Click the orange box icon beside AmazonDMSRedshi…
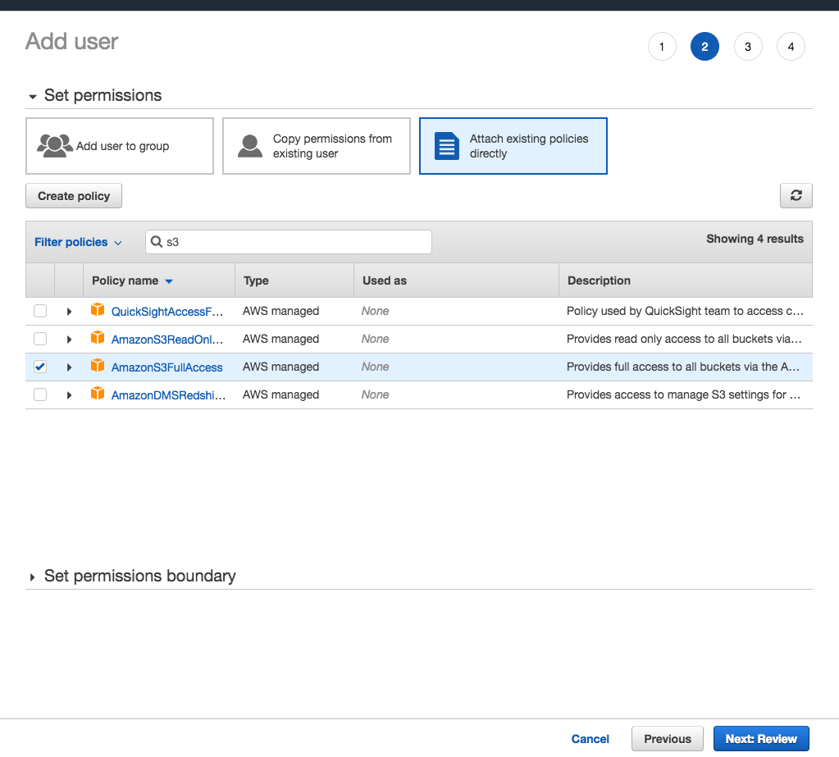Image resolution: width=839 pixels, height=757 pixels. [x=98, y=393]
